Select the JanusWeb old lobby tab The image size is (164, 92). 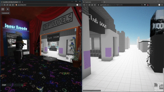[11, 2]
